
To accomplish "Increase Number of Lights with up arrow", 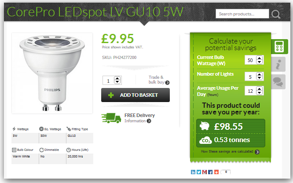I will click(260, 74).
